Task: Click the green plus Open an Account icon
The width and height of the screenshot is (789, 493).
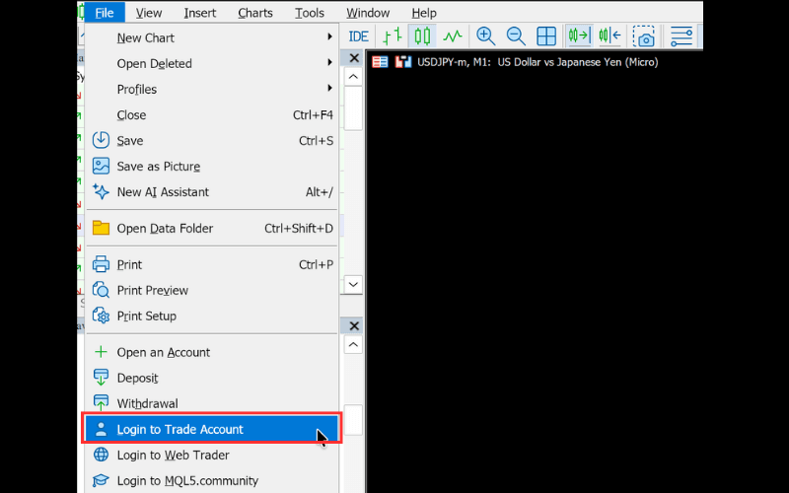Action: click(x=101, y=352)
